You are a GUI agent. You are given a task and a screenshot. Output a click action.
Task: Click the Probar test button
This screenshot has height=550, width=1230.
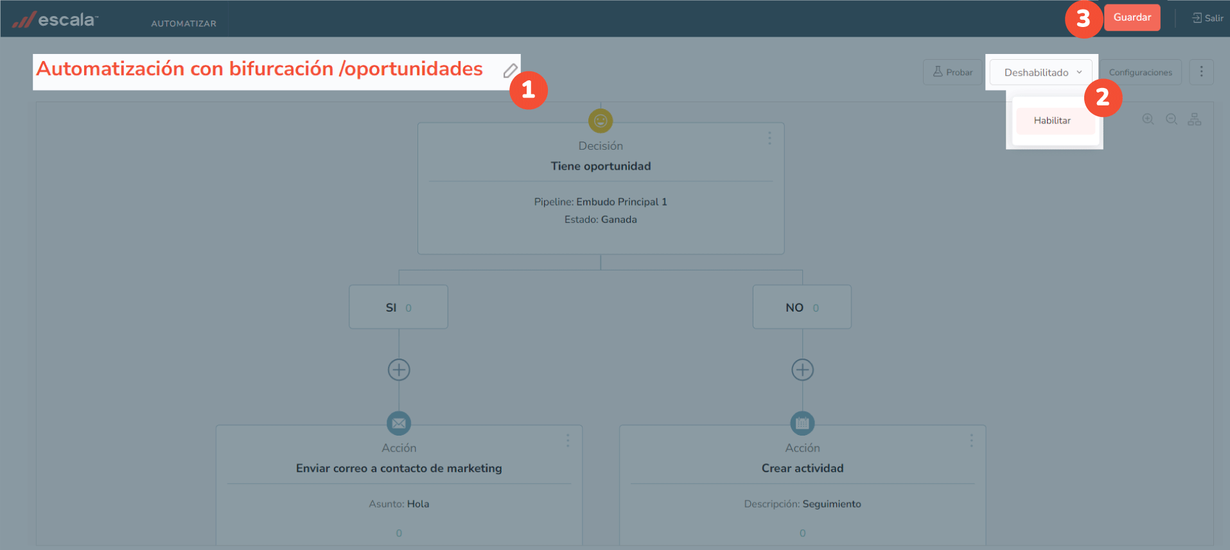(953, 72)
